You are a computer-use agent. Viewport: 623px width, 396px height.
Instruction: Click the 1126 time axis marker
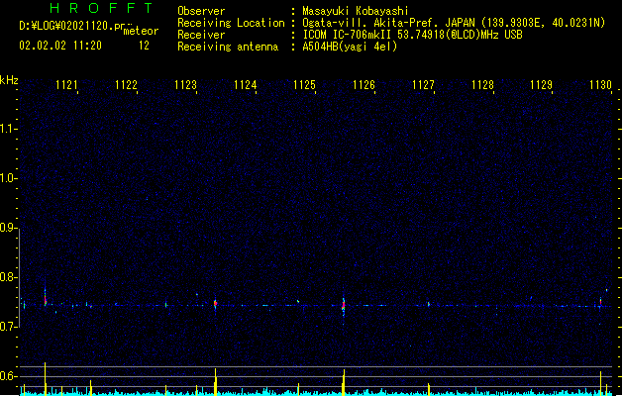pyautogui.click(x=363, y=84)
